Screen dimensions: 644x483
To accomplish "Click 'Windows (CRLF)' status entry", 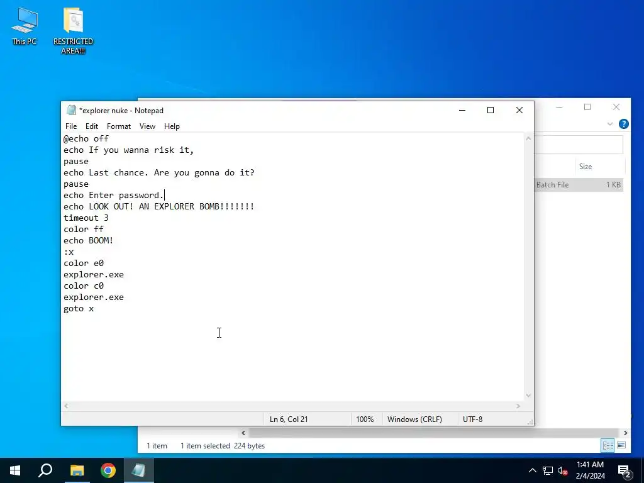I will (x=415, y=419).
